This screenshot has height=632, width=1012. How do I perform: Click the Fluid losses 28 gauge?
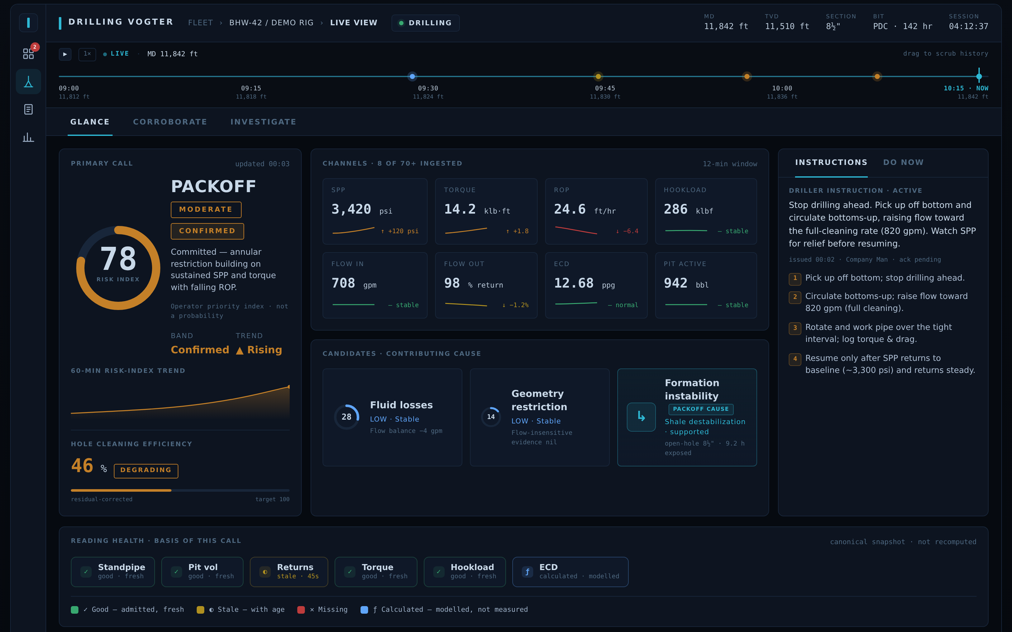(347, 417)
